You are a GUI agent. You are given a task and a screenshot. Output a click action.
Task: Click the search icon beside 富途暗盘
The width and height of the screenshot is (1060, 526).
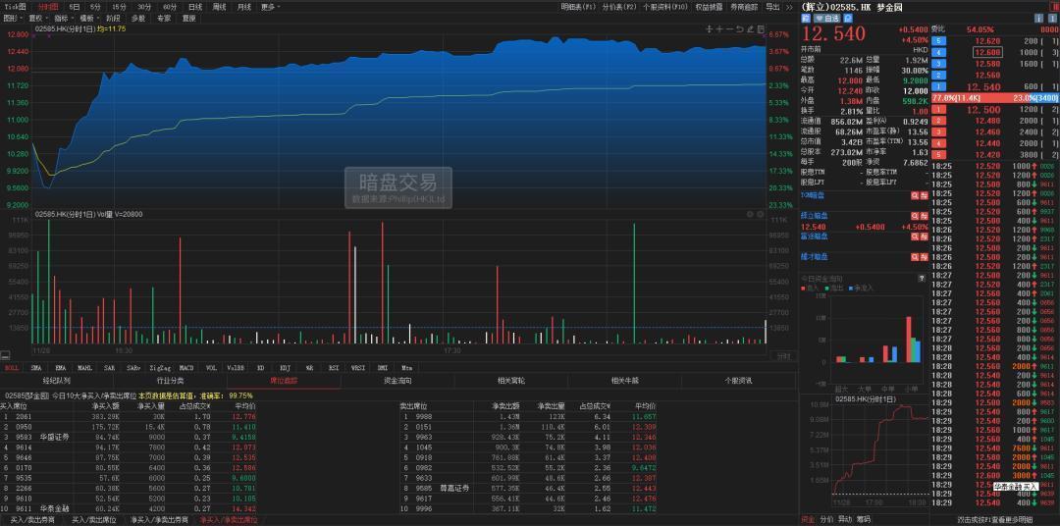914,237
